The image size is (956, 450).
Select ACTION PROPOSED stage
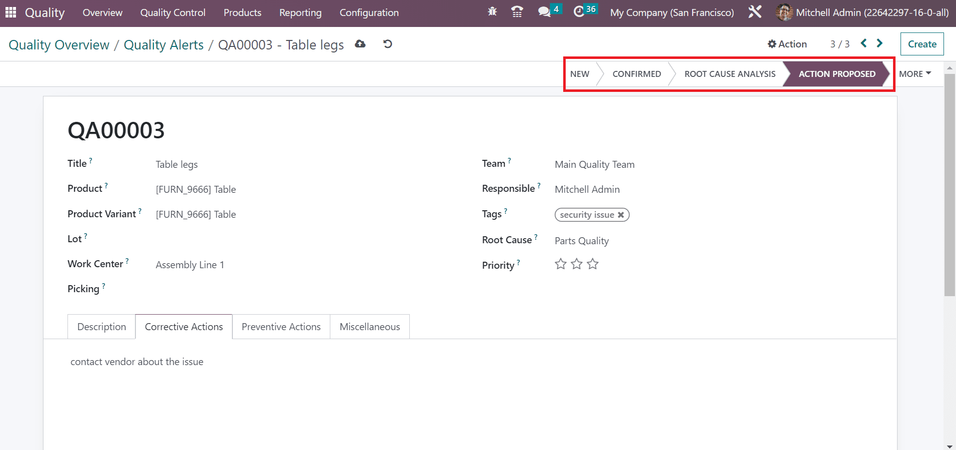[837, 74]
